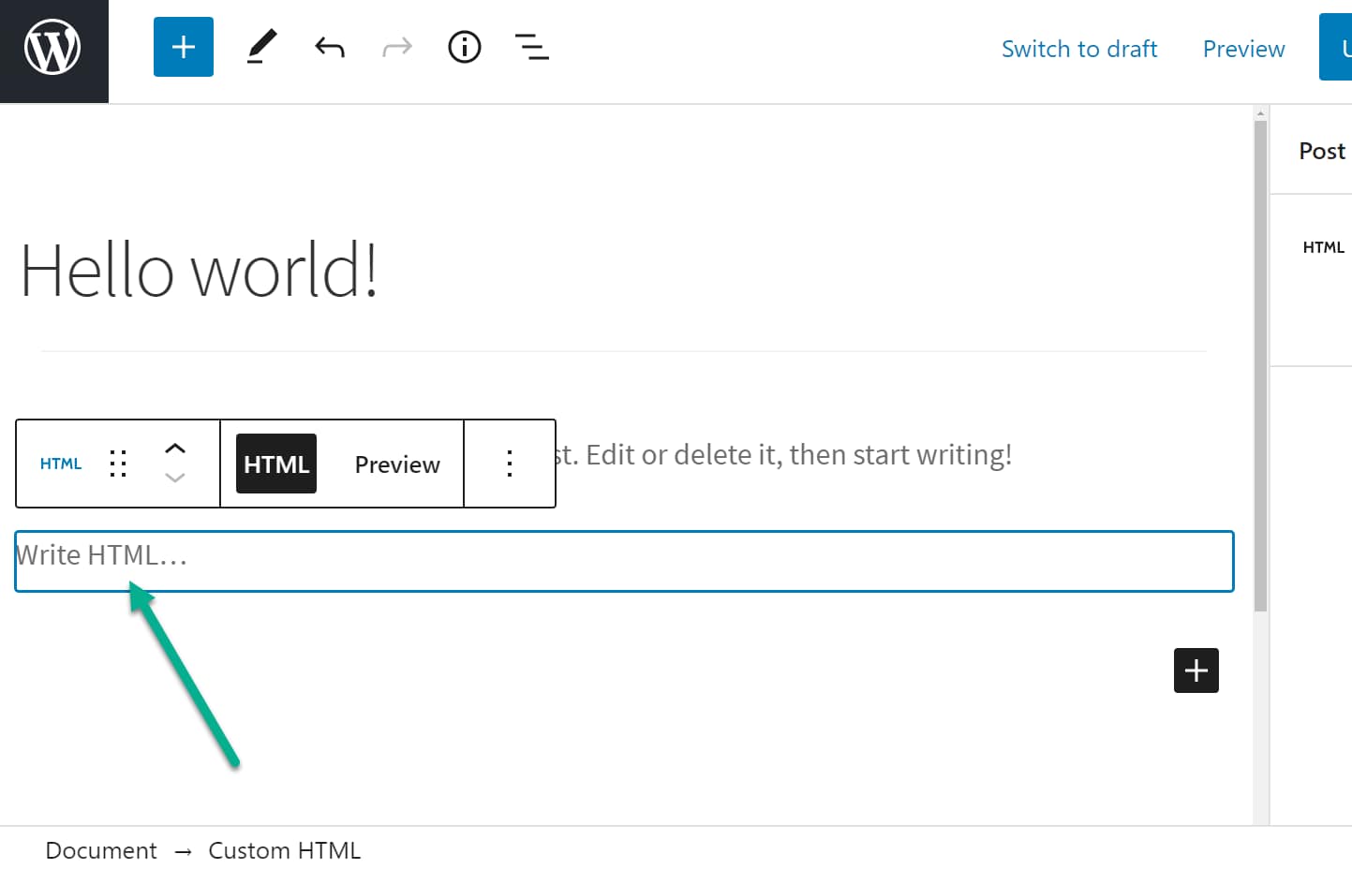Viewport: 1352px width, 869px height.
Task: Click the Preview button
Action: (x=1243, y=48)
